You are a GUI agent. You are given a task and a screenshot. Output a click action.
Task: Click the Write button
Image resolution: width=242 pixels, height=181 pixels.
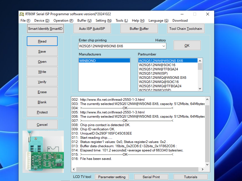pos(42,72)
